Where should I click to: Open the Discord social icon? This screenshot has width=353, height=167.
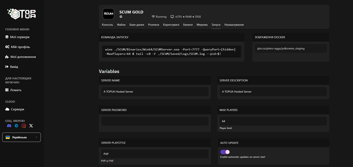pos(9,126)
